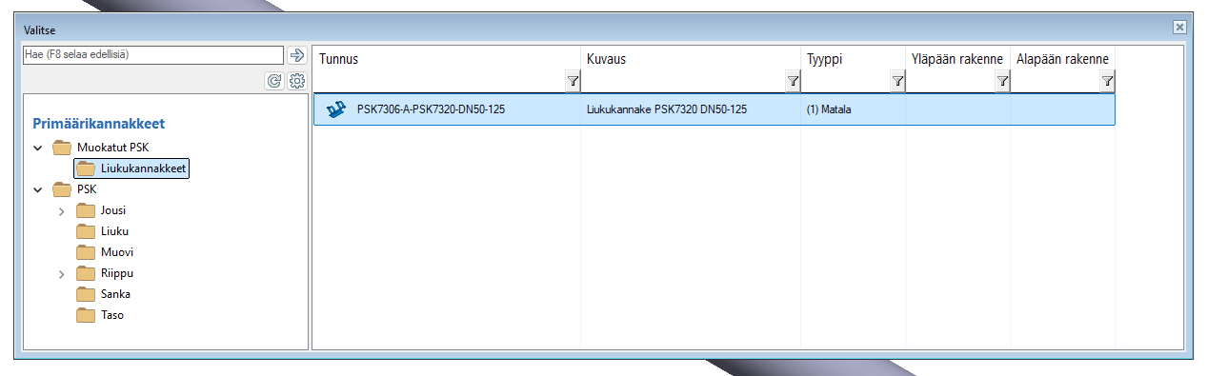Viewport: 1207px width, 376px height.
Task: Click the Kuvaus filter text box
Action: point(683,82)
